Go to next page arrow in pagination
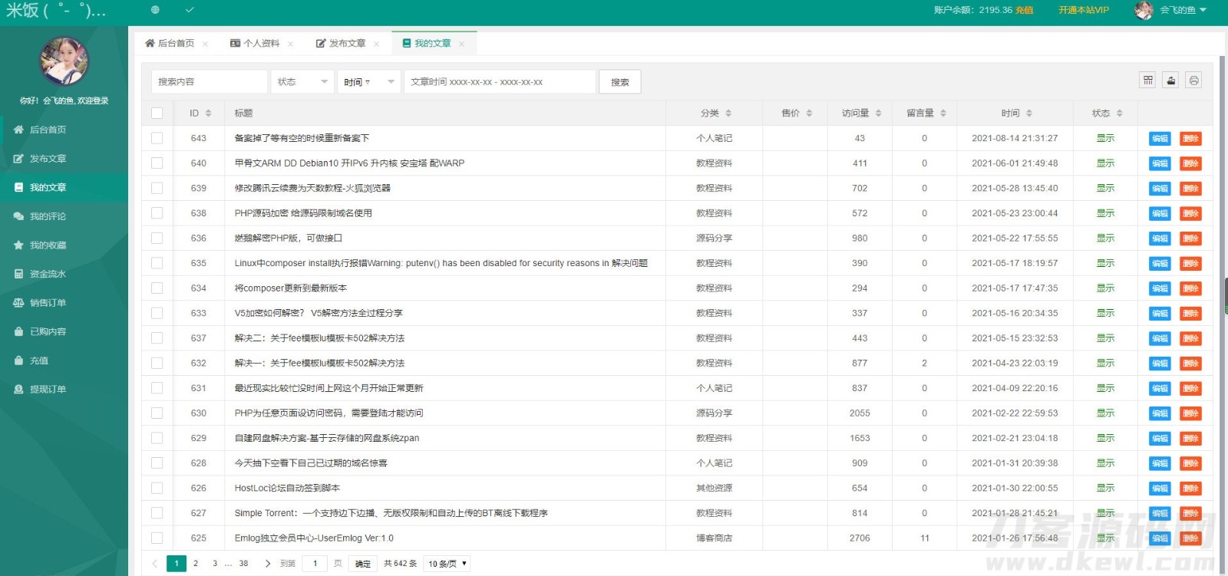The height and width of the screenshot is (576, 1228). tap(267, 564)
